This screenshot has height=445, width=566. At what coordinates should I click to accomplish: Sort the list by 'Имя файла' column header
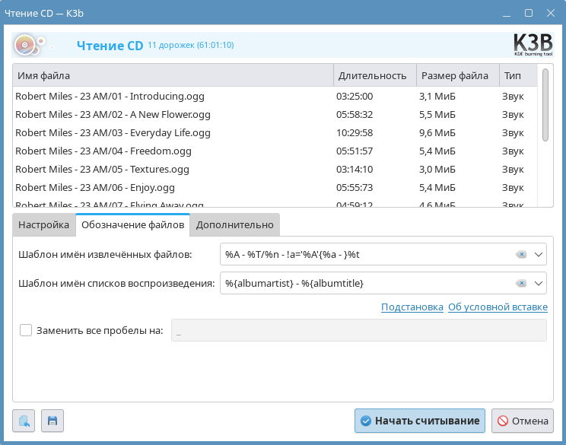tap(173, 75)
